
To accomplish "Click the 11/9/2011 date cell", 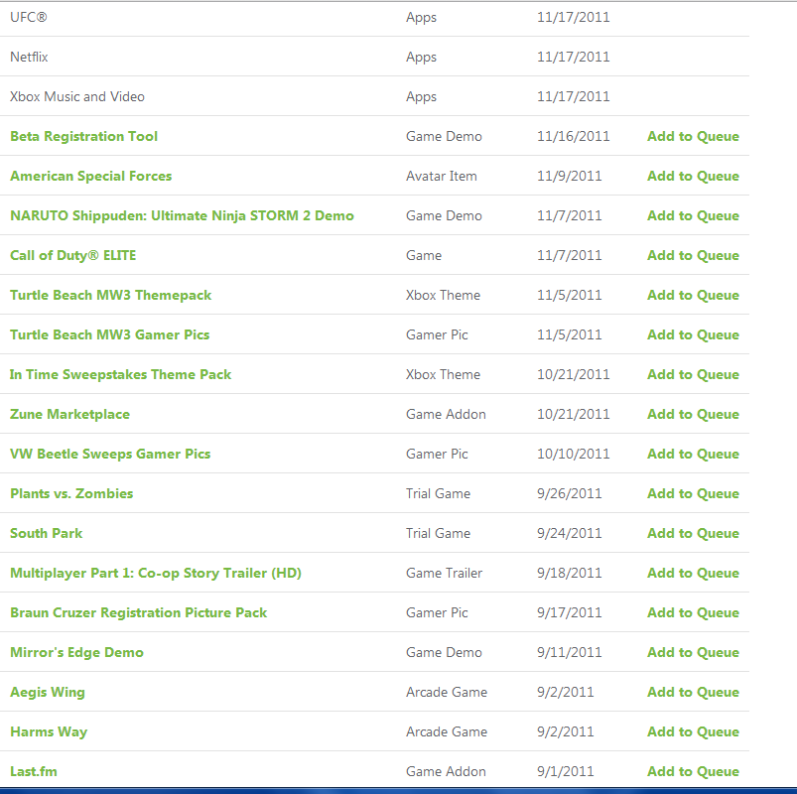I will tap(570, 176).
